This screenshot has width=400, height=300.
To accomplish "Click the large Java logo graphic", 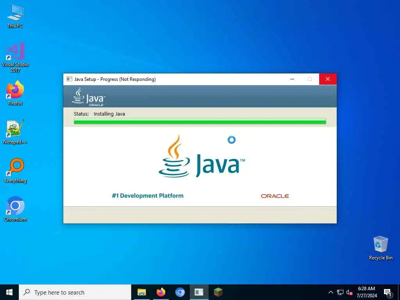I will pos(202,156).
